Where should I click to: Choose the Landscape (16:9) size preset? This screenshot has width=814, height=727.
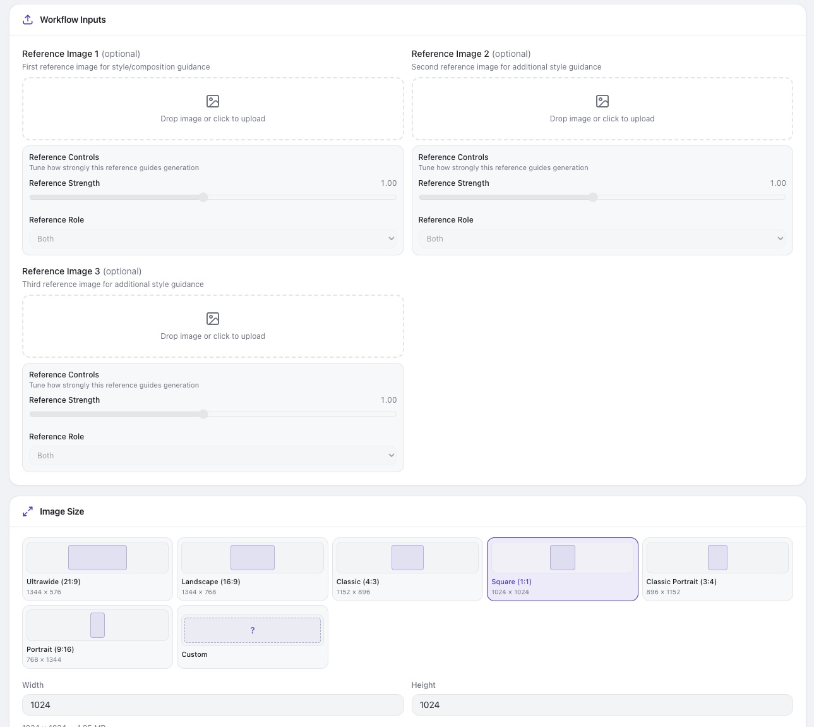pyautogui.click(x=253, y=569)
